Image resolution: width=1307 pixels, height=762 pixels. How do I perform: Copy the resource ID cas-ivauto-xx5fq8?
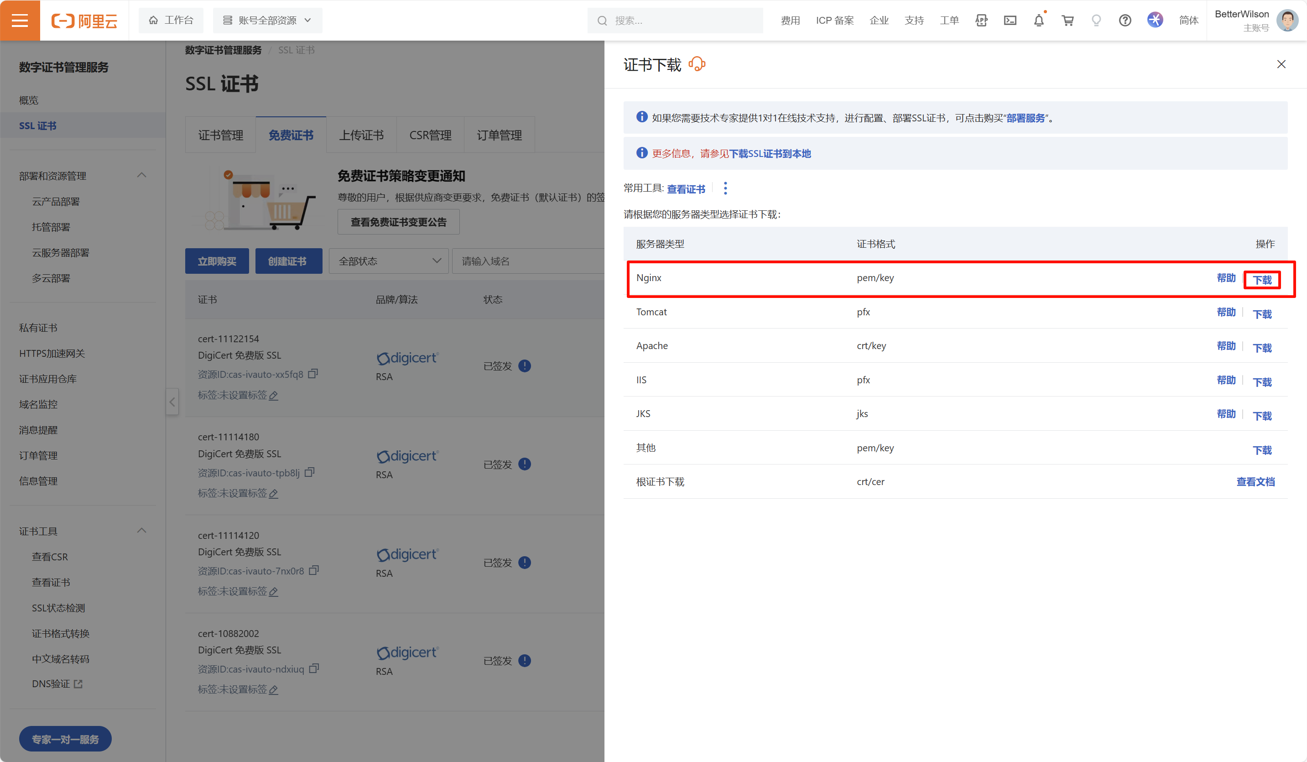(x=313, y=374)
